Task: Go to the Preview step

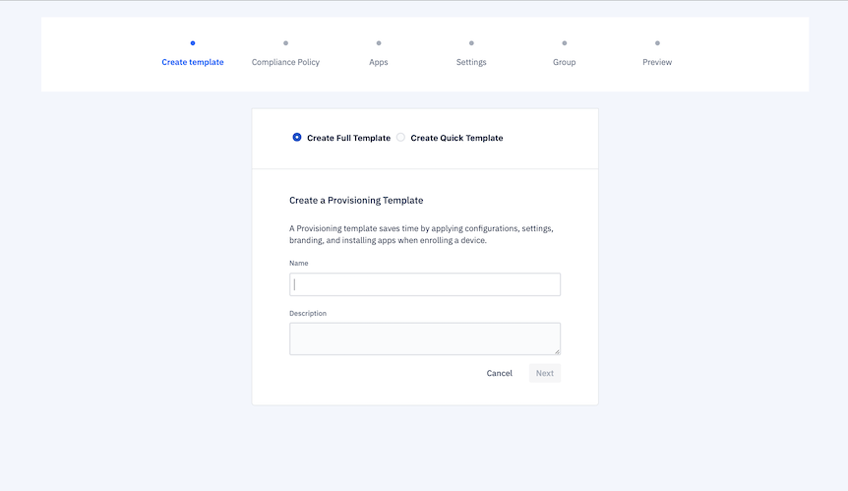Action: [657, 62]
